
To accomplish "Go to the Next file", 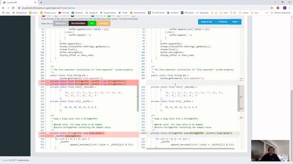I will (x=235, y=22).
